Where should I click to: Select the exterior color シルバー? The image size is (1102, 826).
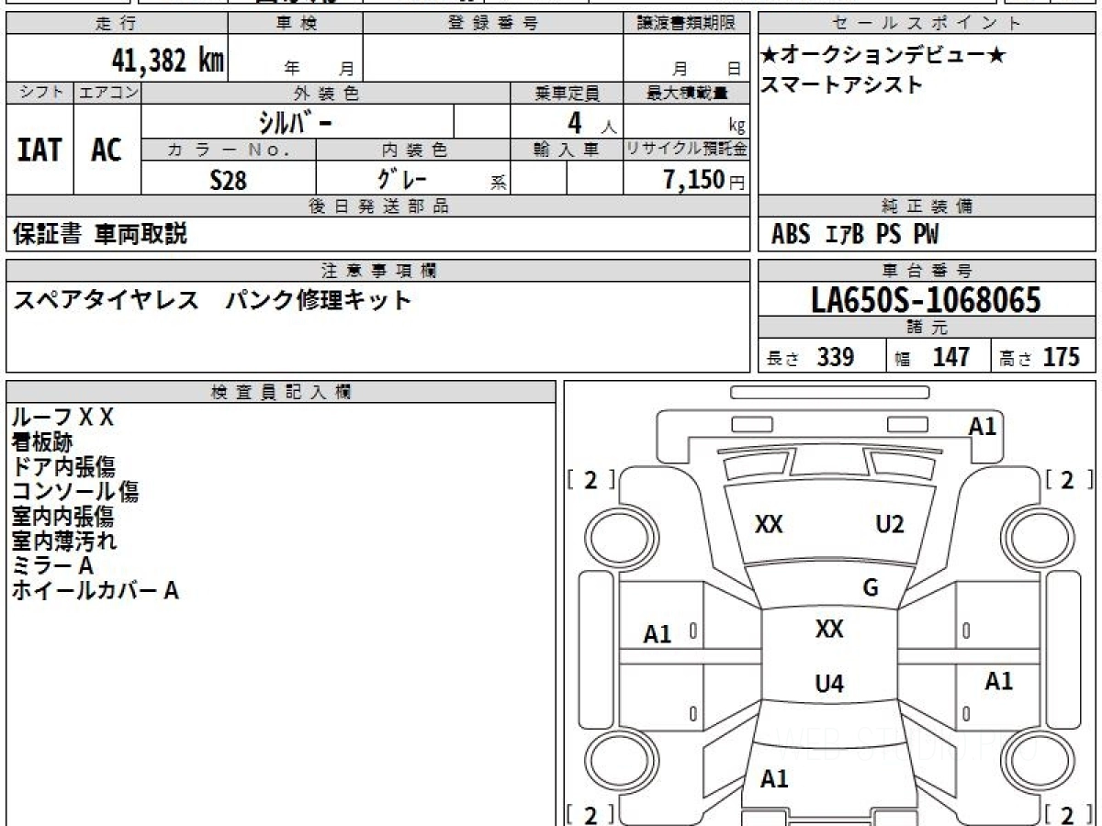[296, 121]
